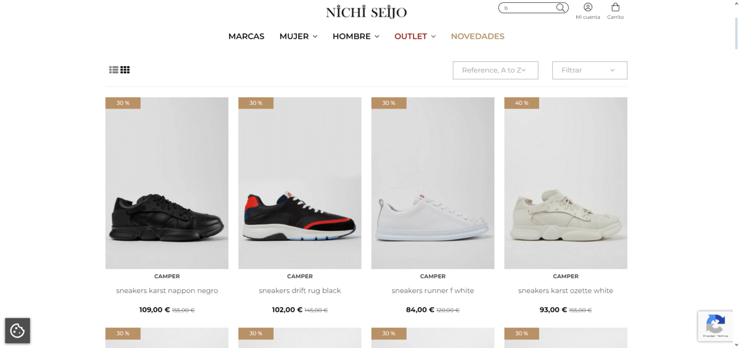Open the OUTLET menu
This screenshot has width=740, height=348.
415,37
